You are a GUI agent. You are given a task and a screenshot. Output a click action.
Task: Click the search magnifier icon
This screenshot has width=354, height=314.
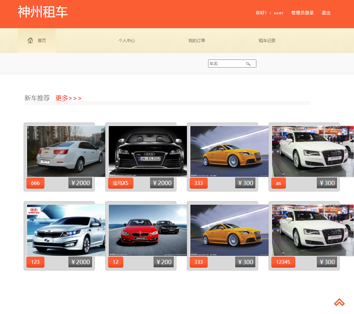(248, 63)
